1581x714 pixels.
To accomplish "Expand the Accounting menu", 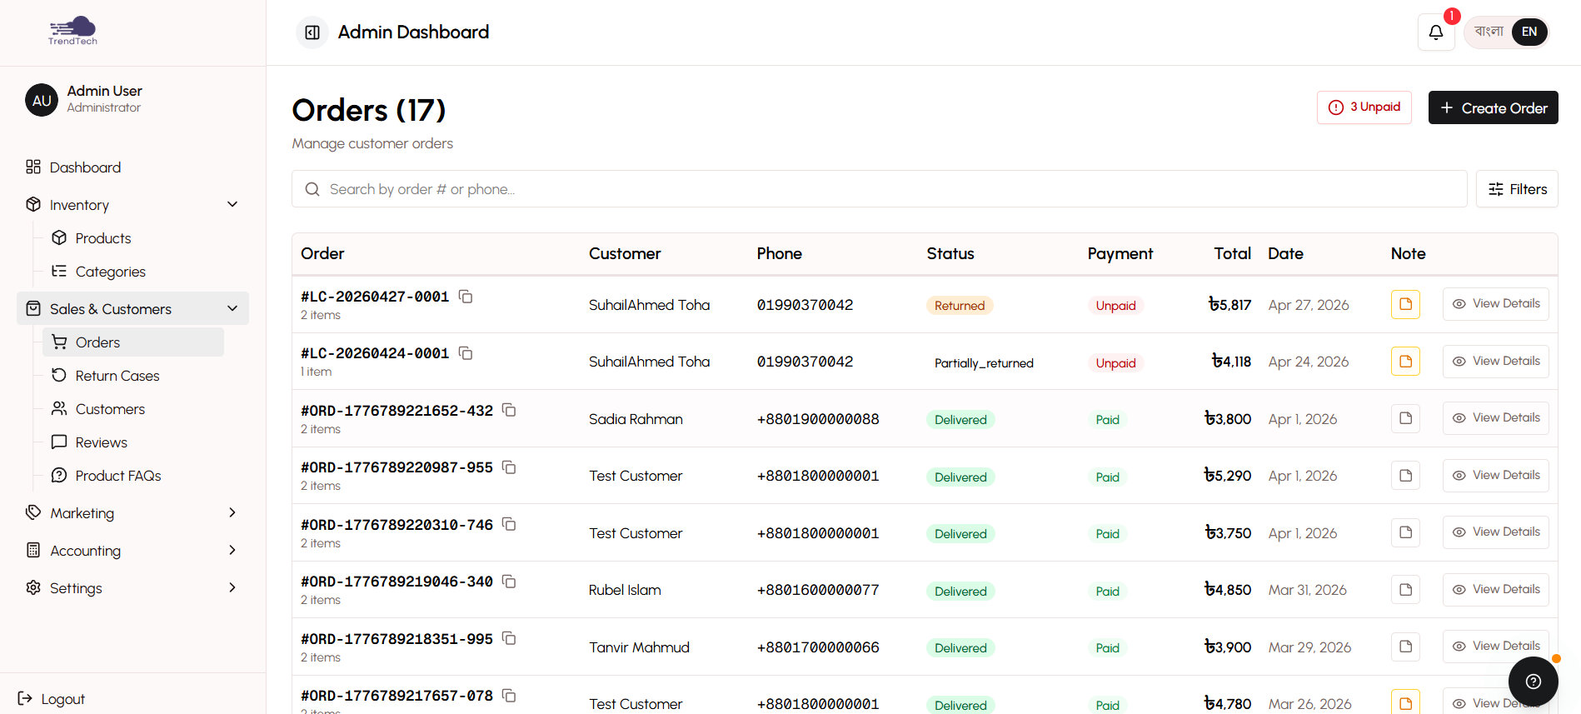I will [x=232, y=551].
